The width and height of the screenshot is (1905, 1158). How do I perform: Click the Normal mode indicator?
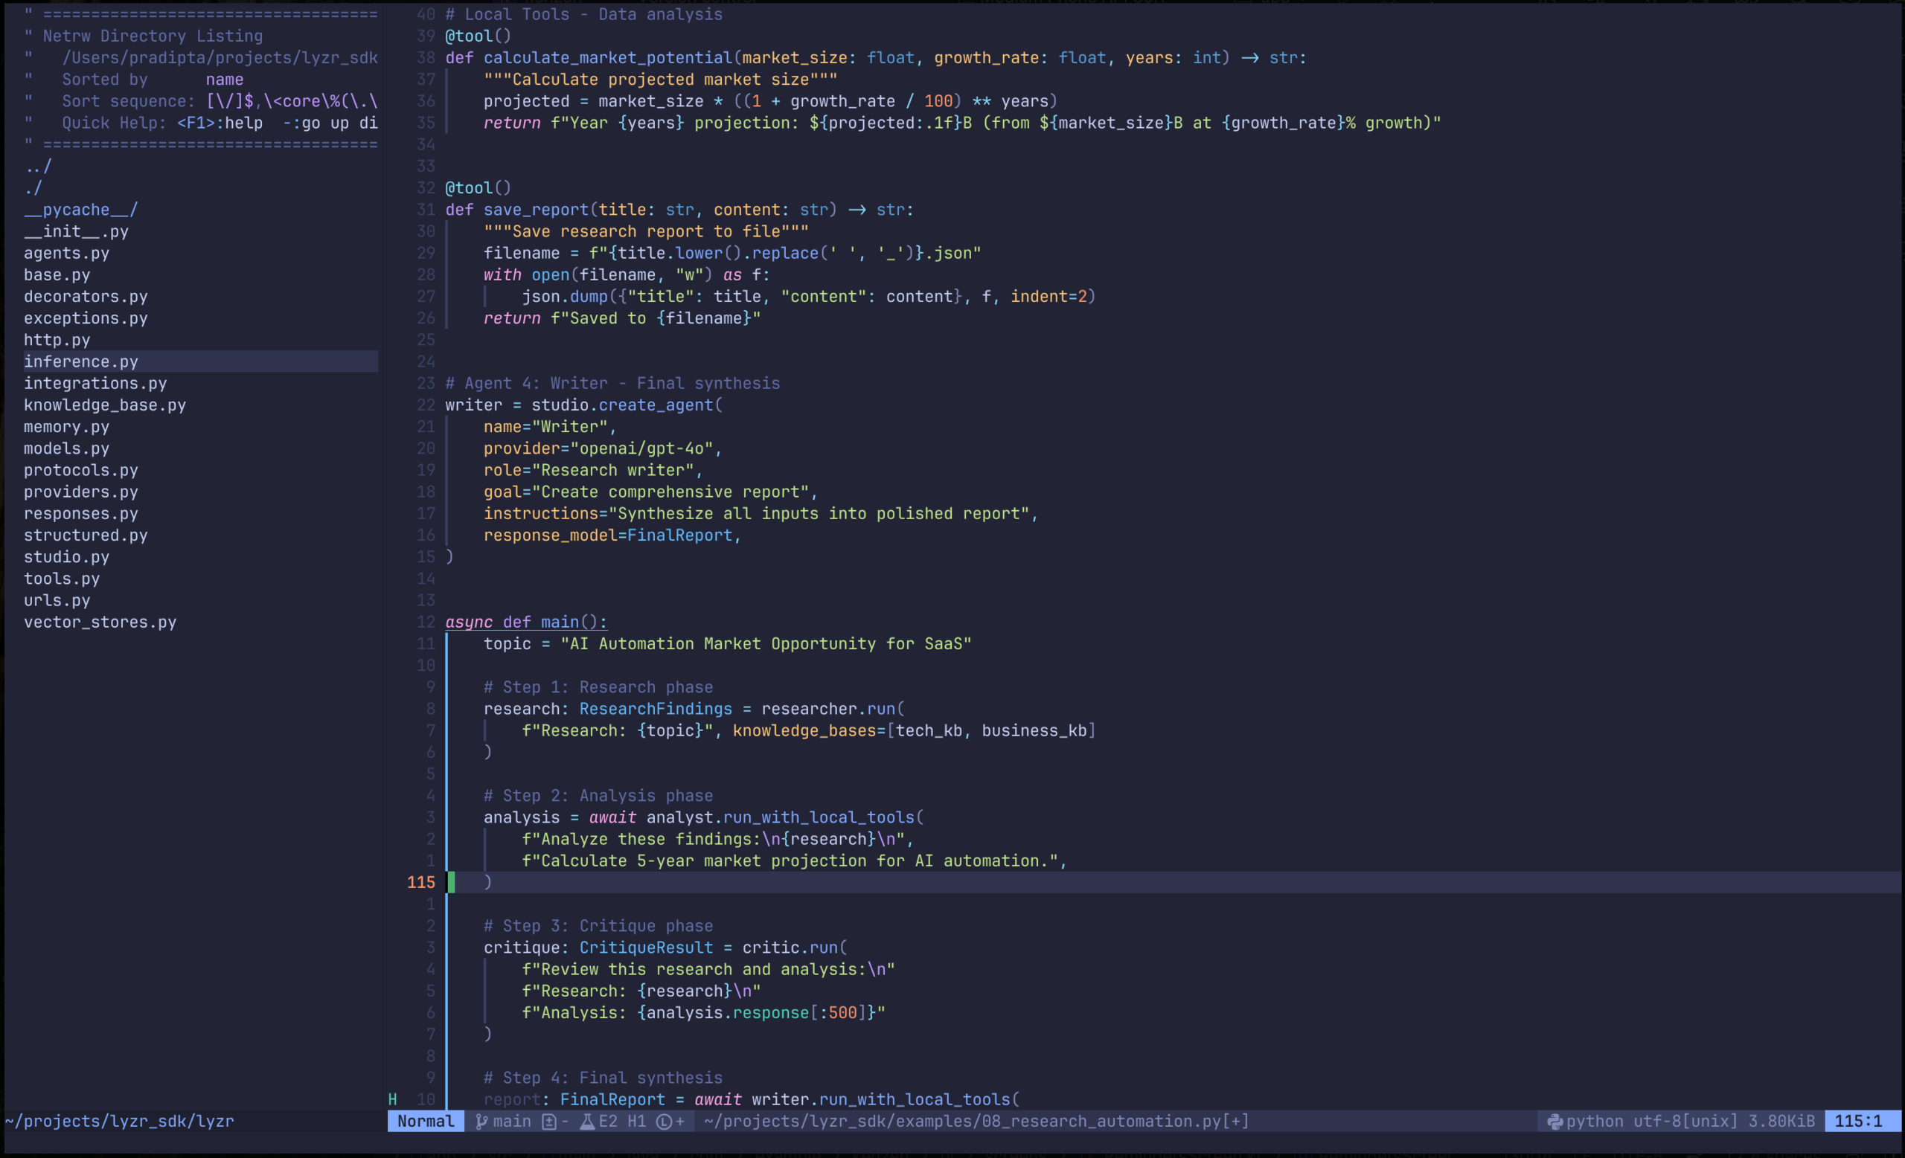425,1122
